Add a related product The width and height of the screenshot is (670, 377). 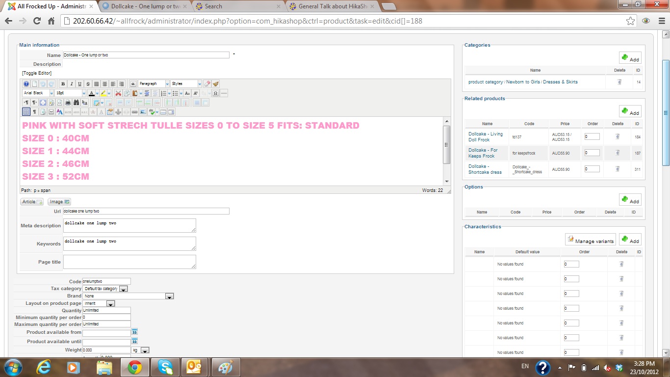tap(630, 111)
